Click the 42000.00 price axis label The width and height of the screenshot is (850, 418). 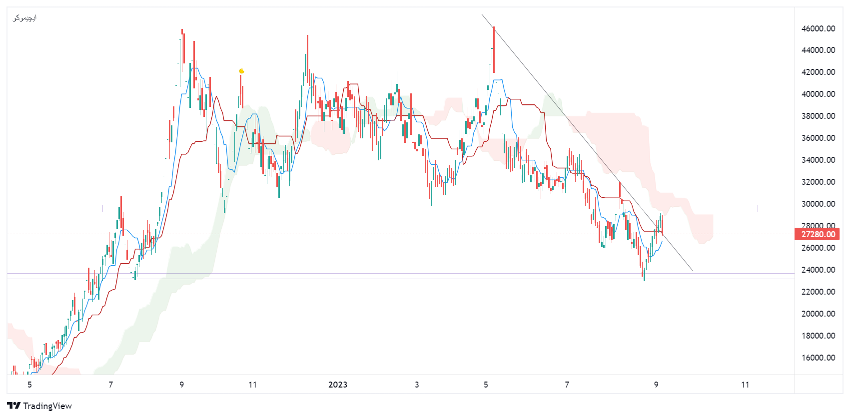pos(818,72)
